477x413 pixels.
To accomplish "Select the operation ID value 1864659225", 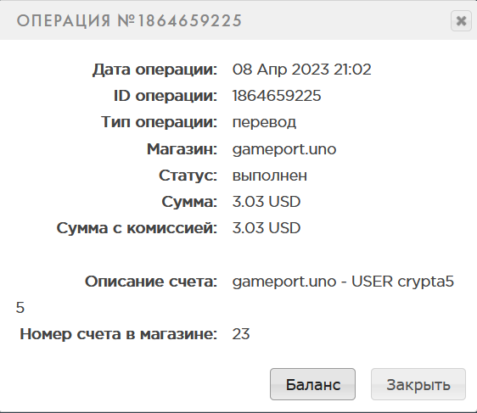I will [277, 96].
